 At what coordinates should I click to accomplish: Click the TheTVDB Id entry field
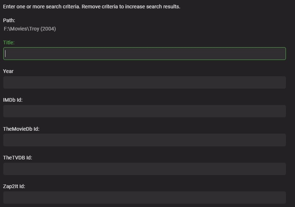pos(145,169)
